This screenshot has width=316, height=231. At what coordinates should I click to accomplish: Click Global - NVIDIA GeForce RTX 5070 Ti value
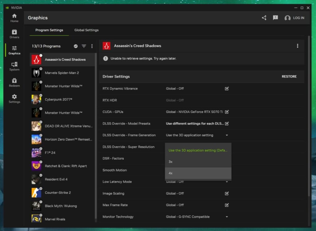(194, 112)
